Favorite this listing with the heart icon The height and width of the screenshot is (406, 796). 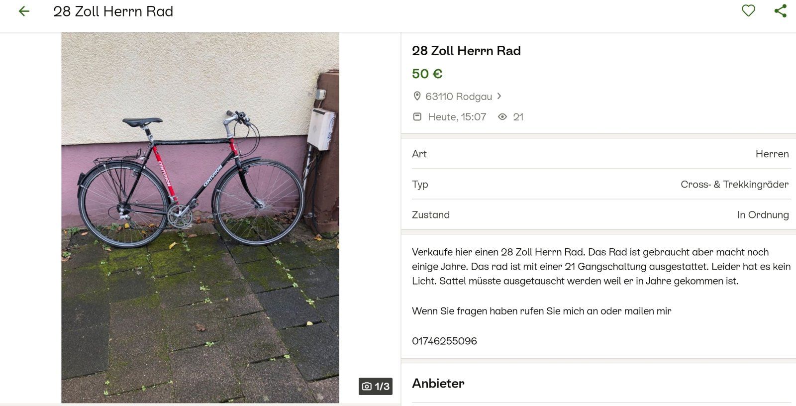(748, 10)
